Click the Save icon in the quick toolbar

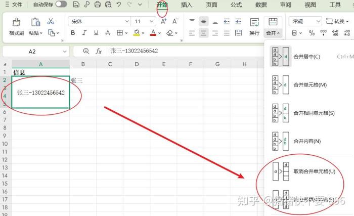pyautogui.click(x=76, y=4)
